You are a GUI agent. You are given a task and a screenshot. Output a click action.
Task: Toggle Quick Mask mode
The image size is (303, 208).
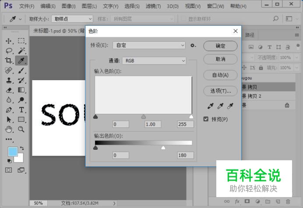coord(8,170)
